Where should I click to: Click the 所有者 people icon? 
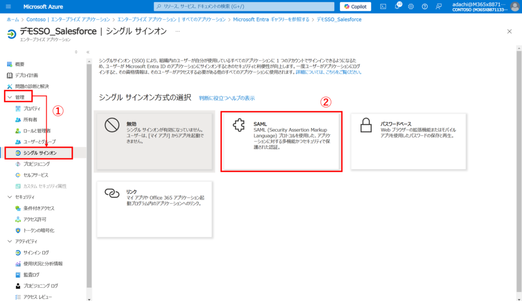point(18,119)
